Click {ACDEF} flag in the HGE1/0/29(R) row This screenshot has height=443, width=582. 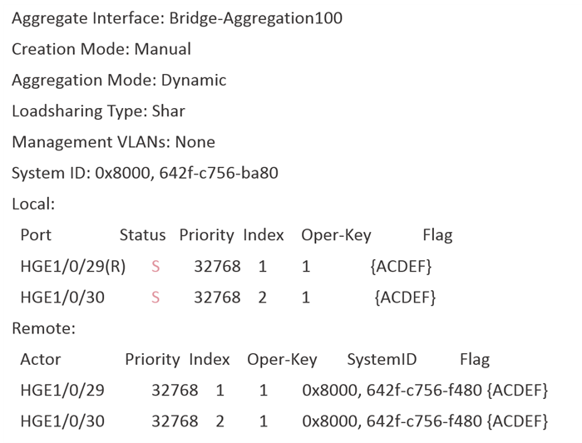401,267
